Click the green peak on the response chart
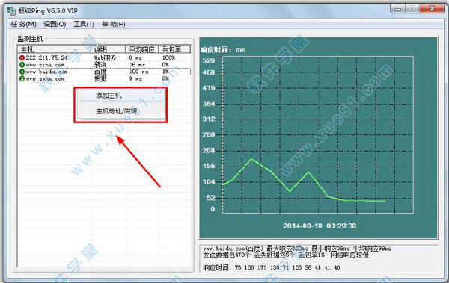Screen dimensions: 449x283 [251, 159]
